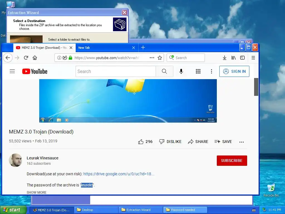Open Leurak Vinesauce channel avatar
Screen dimensions: 285x214
[x=16, y=160]
